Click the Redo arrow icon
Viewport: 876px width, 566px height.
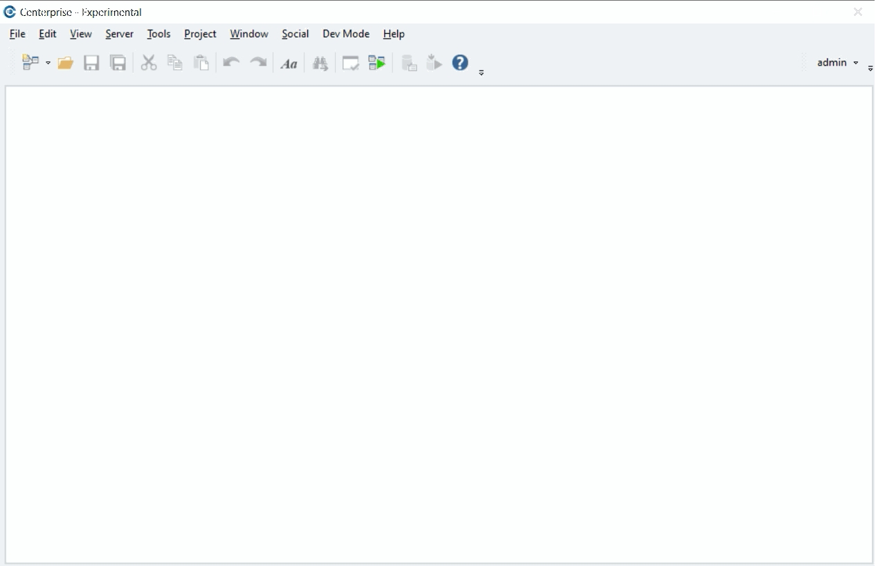pos(258,63)
